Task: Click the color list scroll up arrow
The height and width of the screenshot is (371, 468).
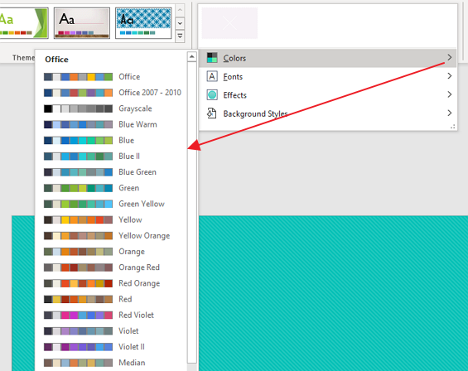Action: (x=192, y=56)
